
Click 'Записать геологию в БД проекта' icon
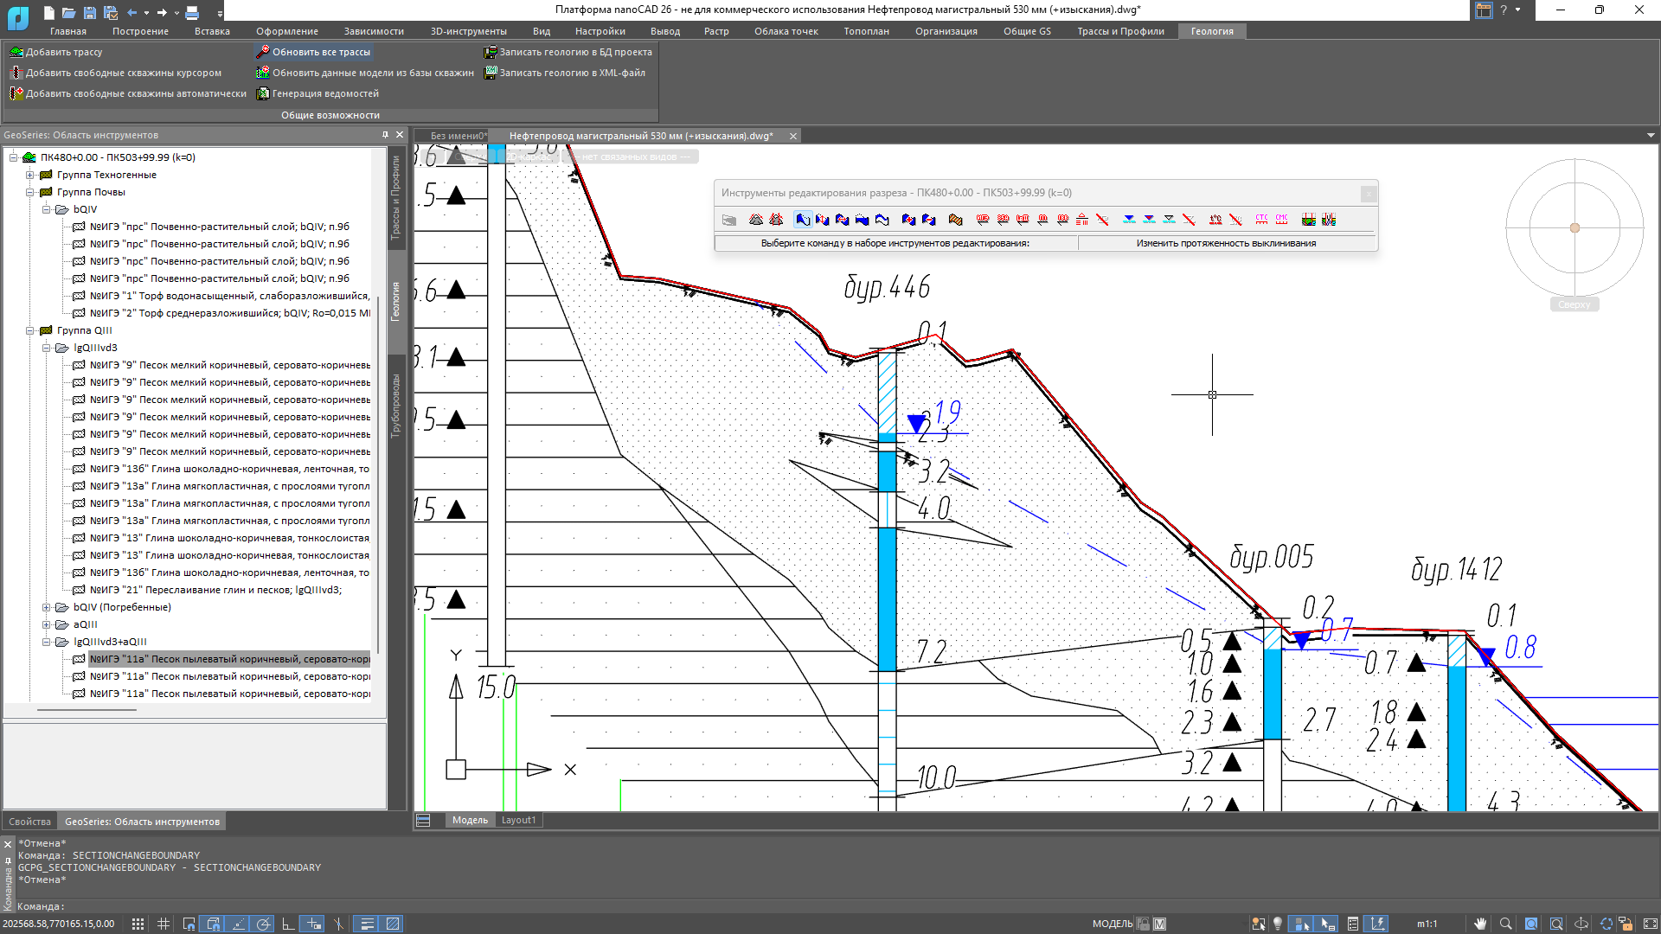click(491, 52)
